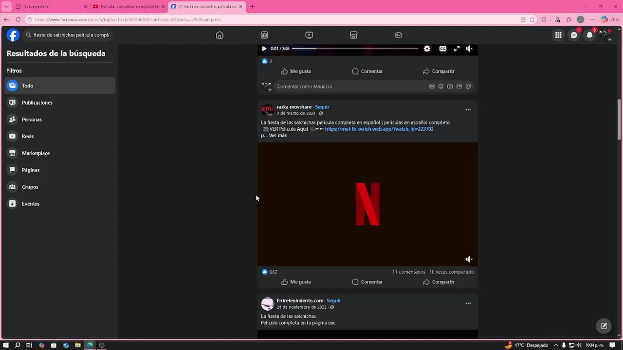Like the top video post with Me gusta
Screen dimensions: 623x350
point(296,71)
